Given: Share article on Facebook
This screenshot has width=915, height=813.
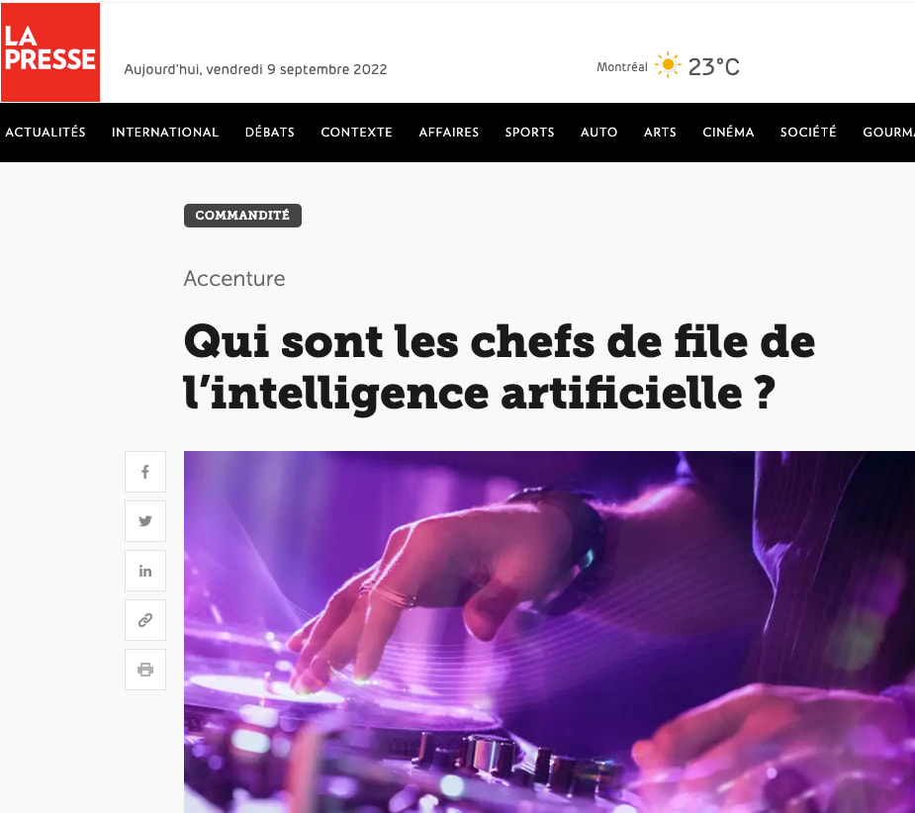Looking at the screenshot, I should (145, 472).
